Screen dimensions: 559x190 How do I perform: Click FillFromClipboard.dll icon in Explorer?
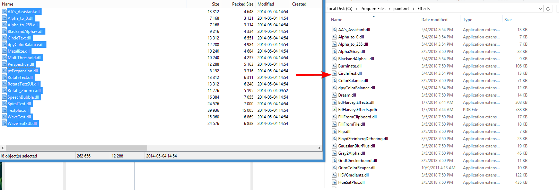point(334,117)
